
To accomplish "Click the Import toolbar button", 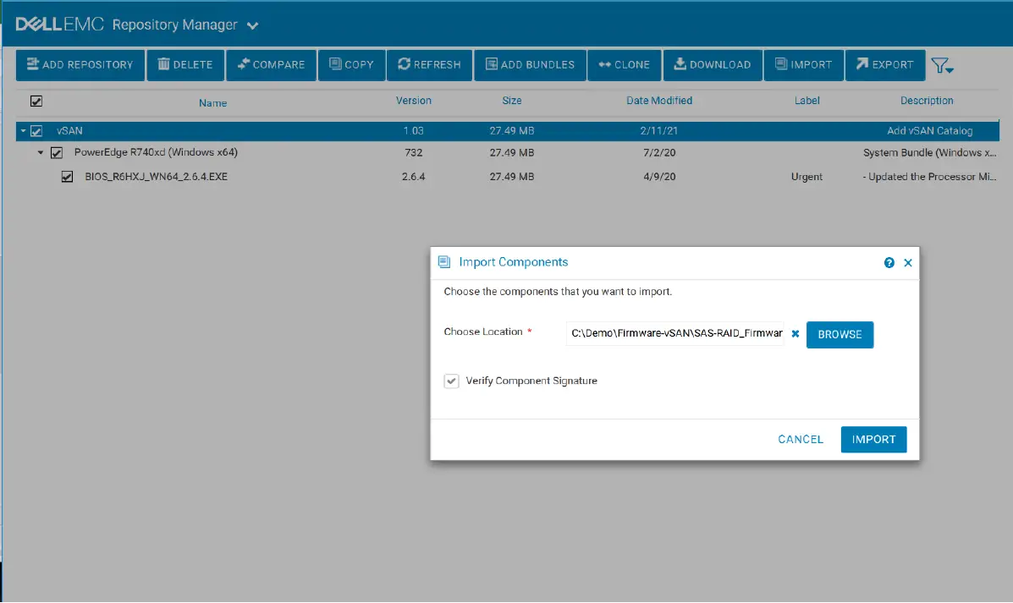I will (x=804, y=64).
